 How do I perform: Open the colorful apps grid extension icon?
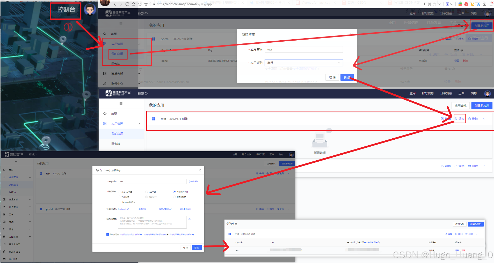460,4
